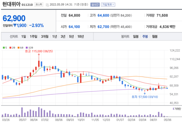Switch to 일봉 candle chart
Screen dimensions: 182x123
tap(136, 36)
